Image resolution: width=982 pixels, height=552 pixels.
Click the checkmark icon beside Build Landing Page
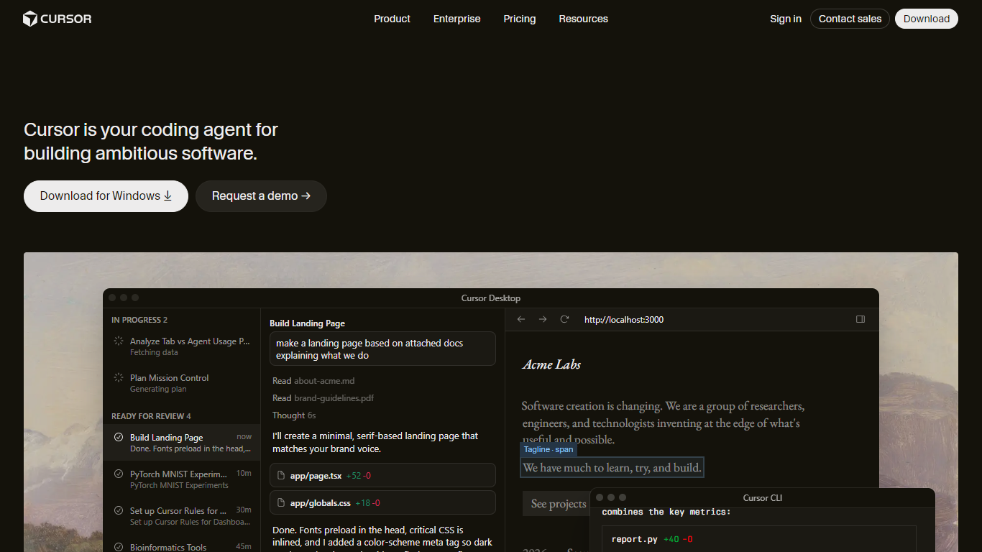pyautogui.click(x=119, y=437)
